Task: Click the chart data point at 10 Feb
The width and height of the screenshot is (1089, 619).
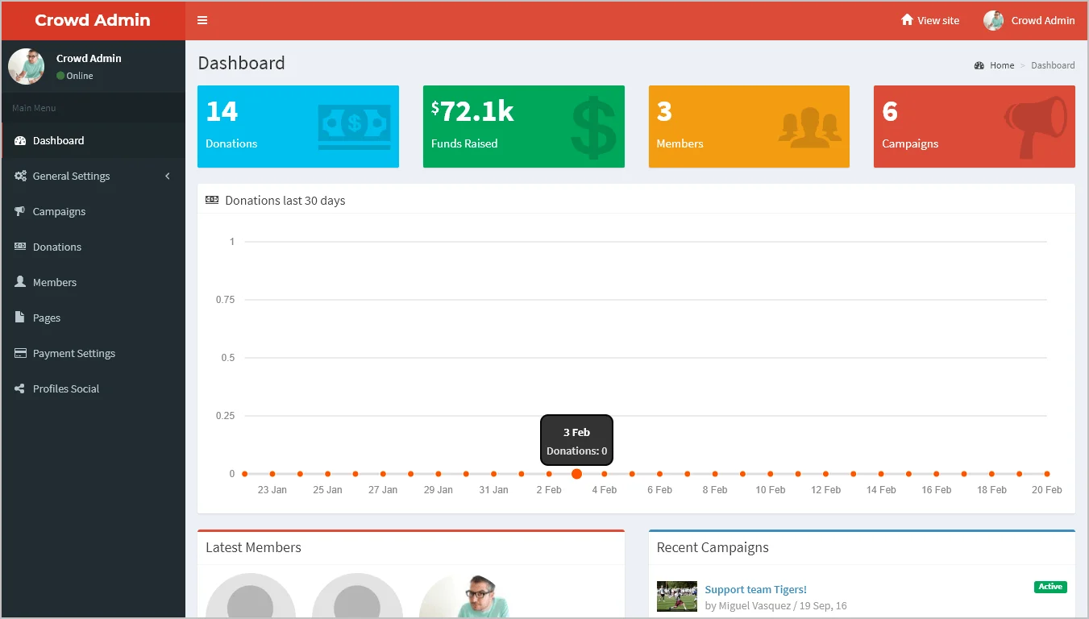Action: click(771, 474)
